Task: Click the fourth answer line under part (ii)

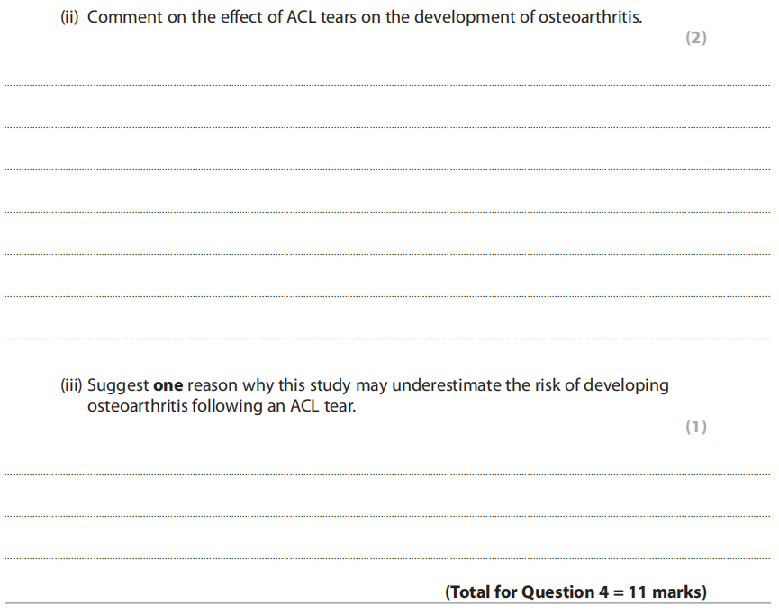Action: click(x=387, y=212)
